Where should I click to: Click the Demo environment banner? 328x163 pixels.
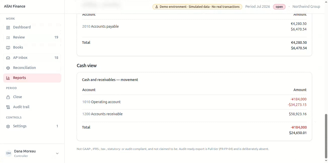(197, 7)
